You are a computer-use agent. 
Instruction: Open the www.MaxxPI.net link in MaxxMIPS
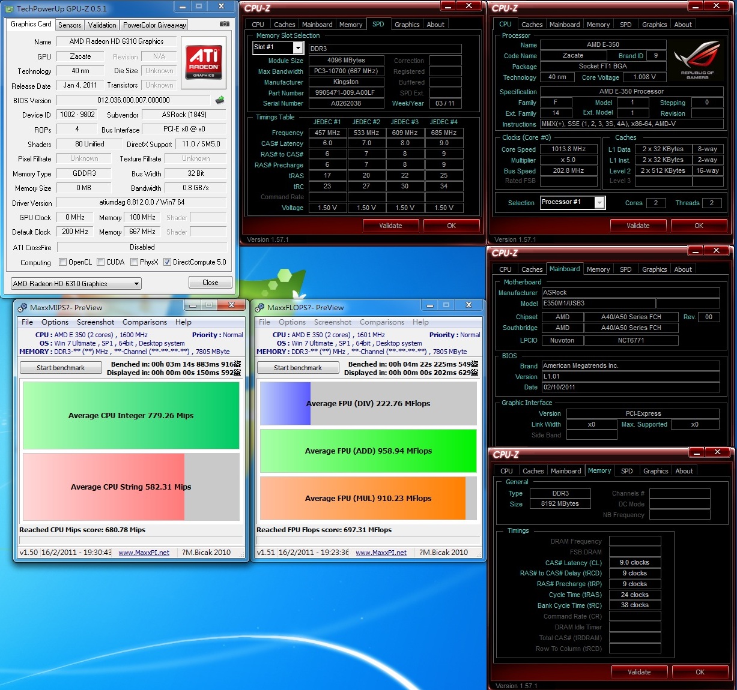click(144, 553)
